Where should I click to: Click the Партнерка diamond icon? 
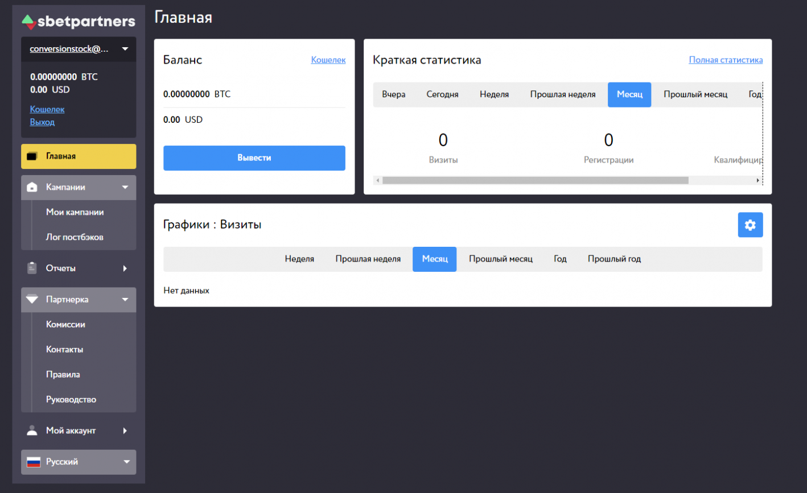pyautogui.click(x=32, y=299)
